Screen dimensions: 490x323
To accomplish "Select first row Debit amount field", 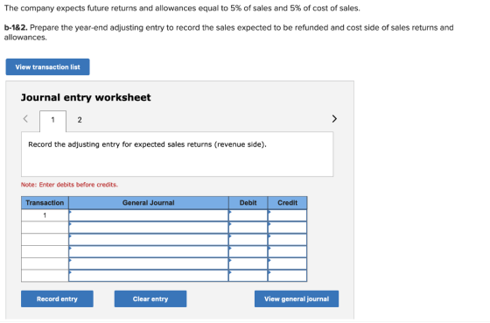I will point(248,215).
